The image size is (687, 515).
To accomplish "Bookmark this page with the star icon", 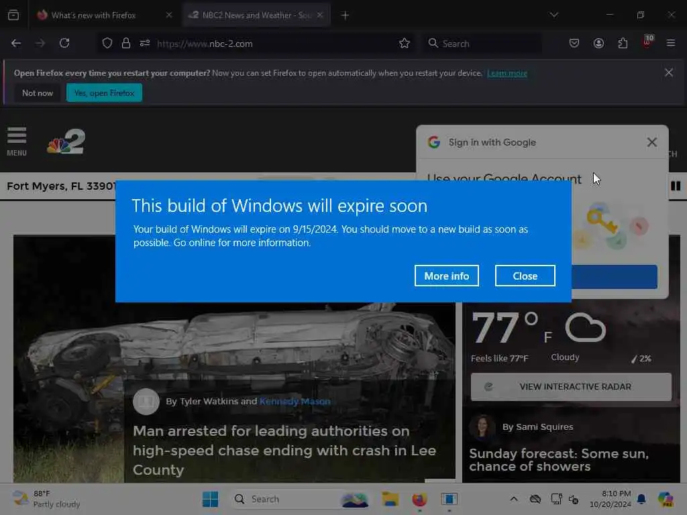I will click(x=404, y=44).
